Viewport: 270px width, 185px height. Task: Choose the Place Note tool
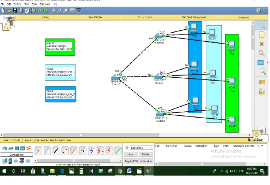262,35
